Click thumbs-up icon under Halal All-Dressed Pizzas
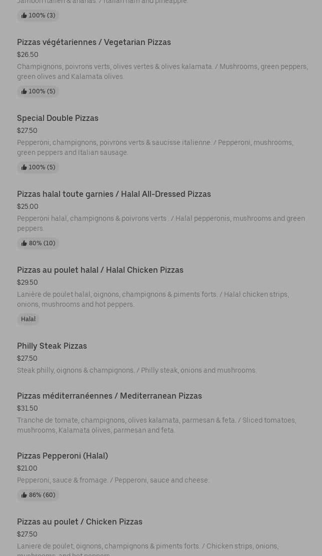322x556 pixels. click(x=24, y=243)
